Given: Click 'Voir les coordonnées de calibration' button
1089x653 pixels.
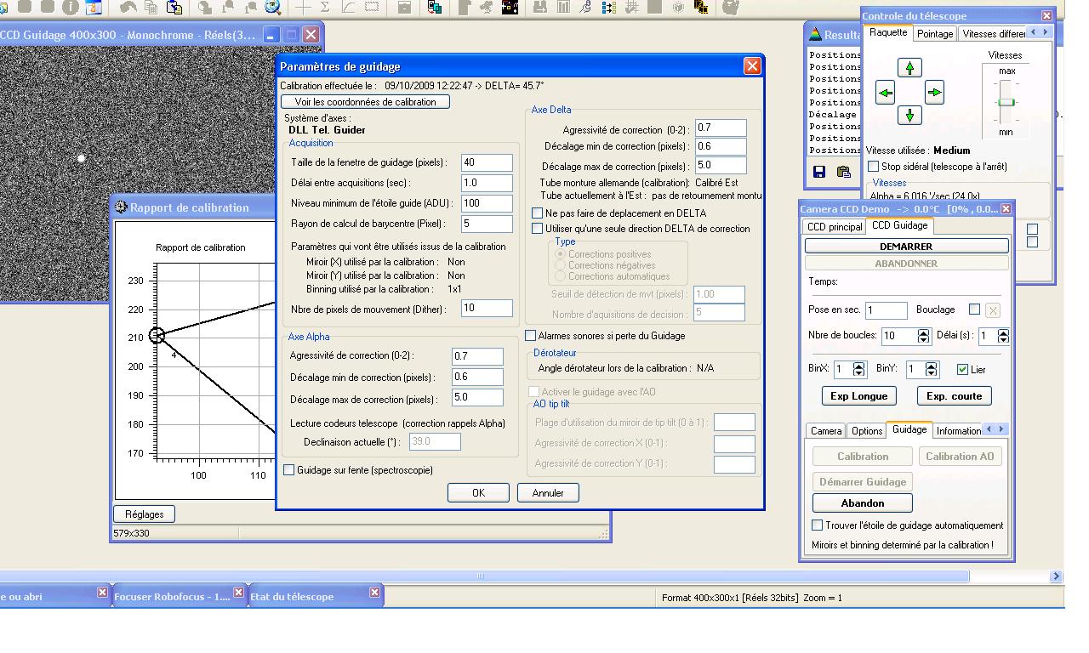Looking at the screenshot, I should pyautogui.click(x=365, y=102).
